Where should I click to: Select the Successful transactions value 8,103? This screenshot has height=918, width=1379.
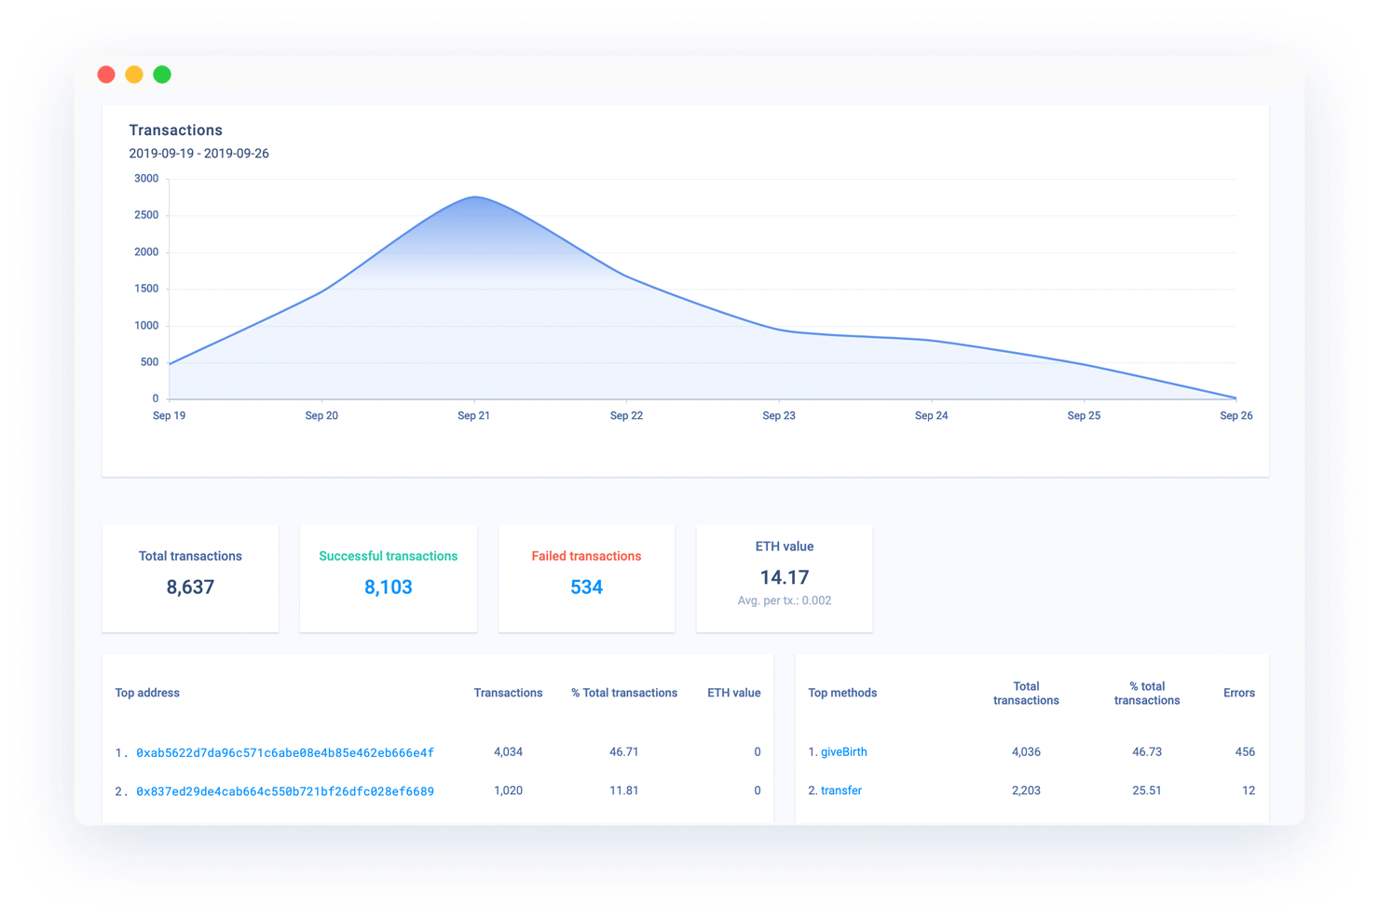click(388, 587)
